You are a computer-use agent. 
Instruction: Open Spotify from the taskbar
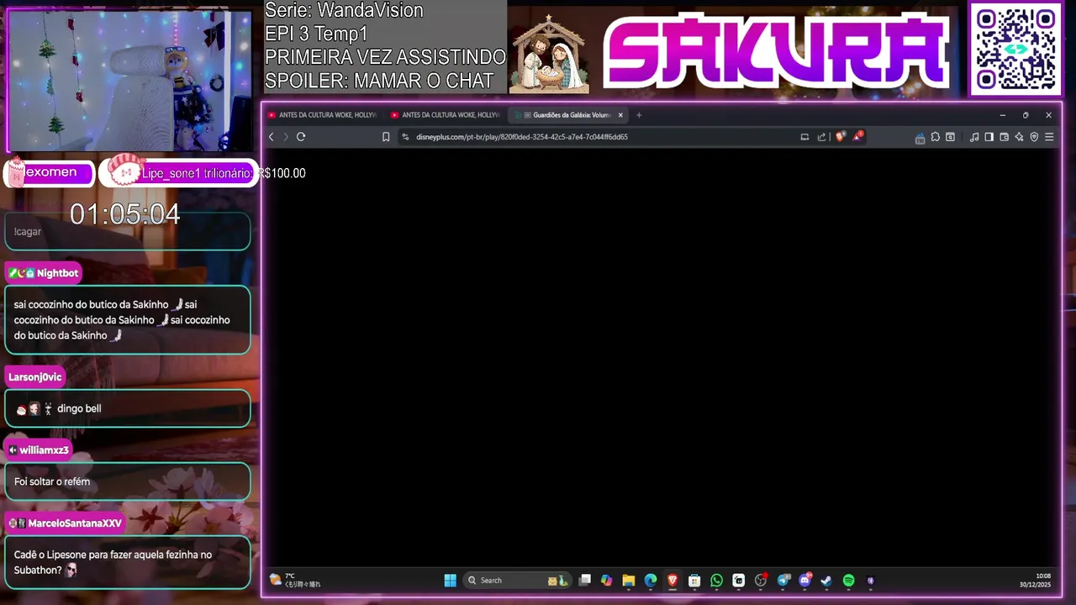(848, 581)
